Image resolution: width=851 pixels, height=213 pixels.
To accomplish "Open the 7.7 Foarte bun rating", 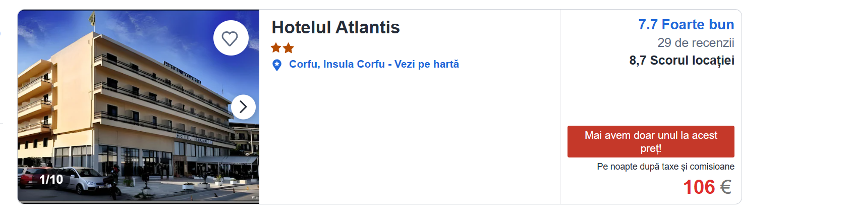I will pos(686,25).
